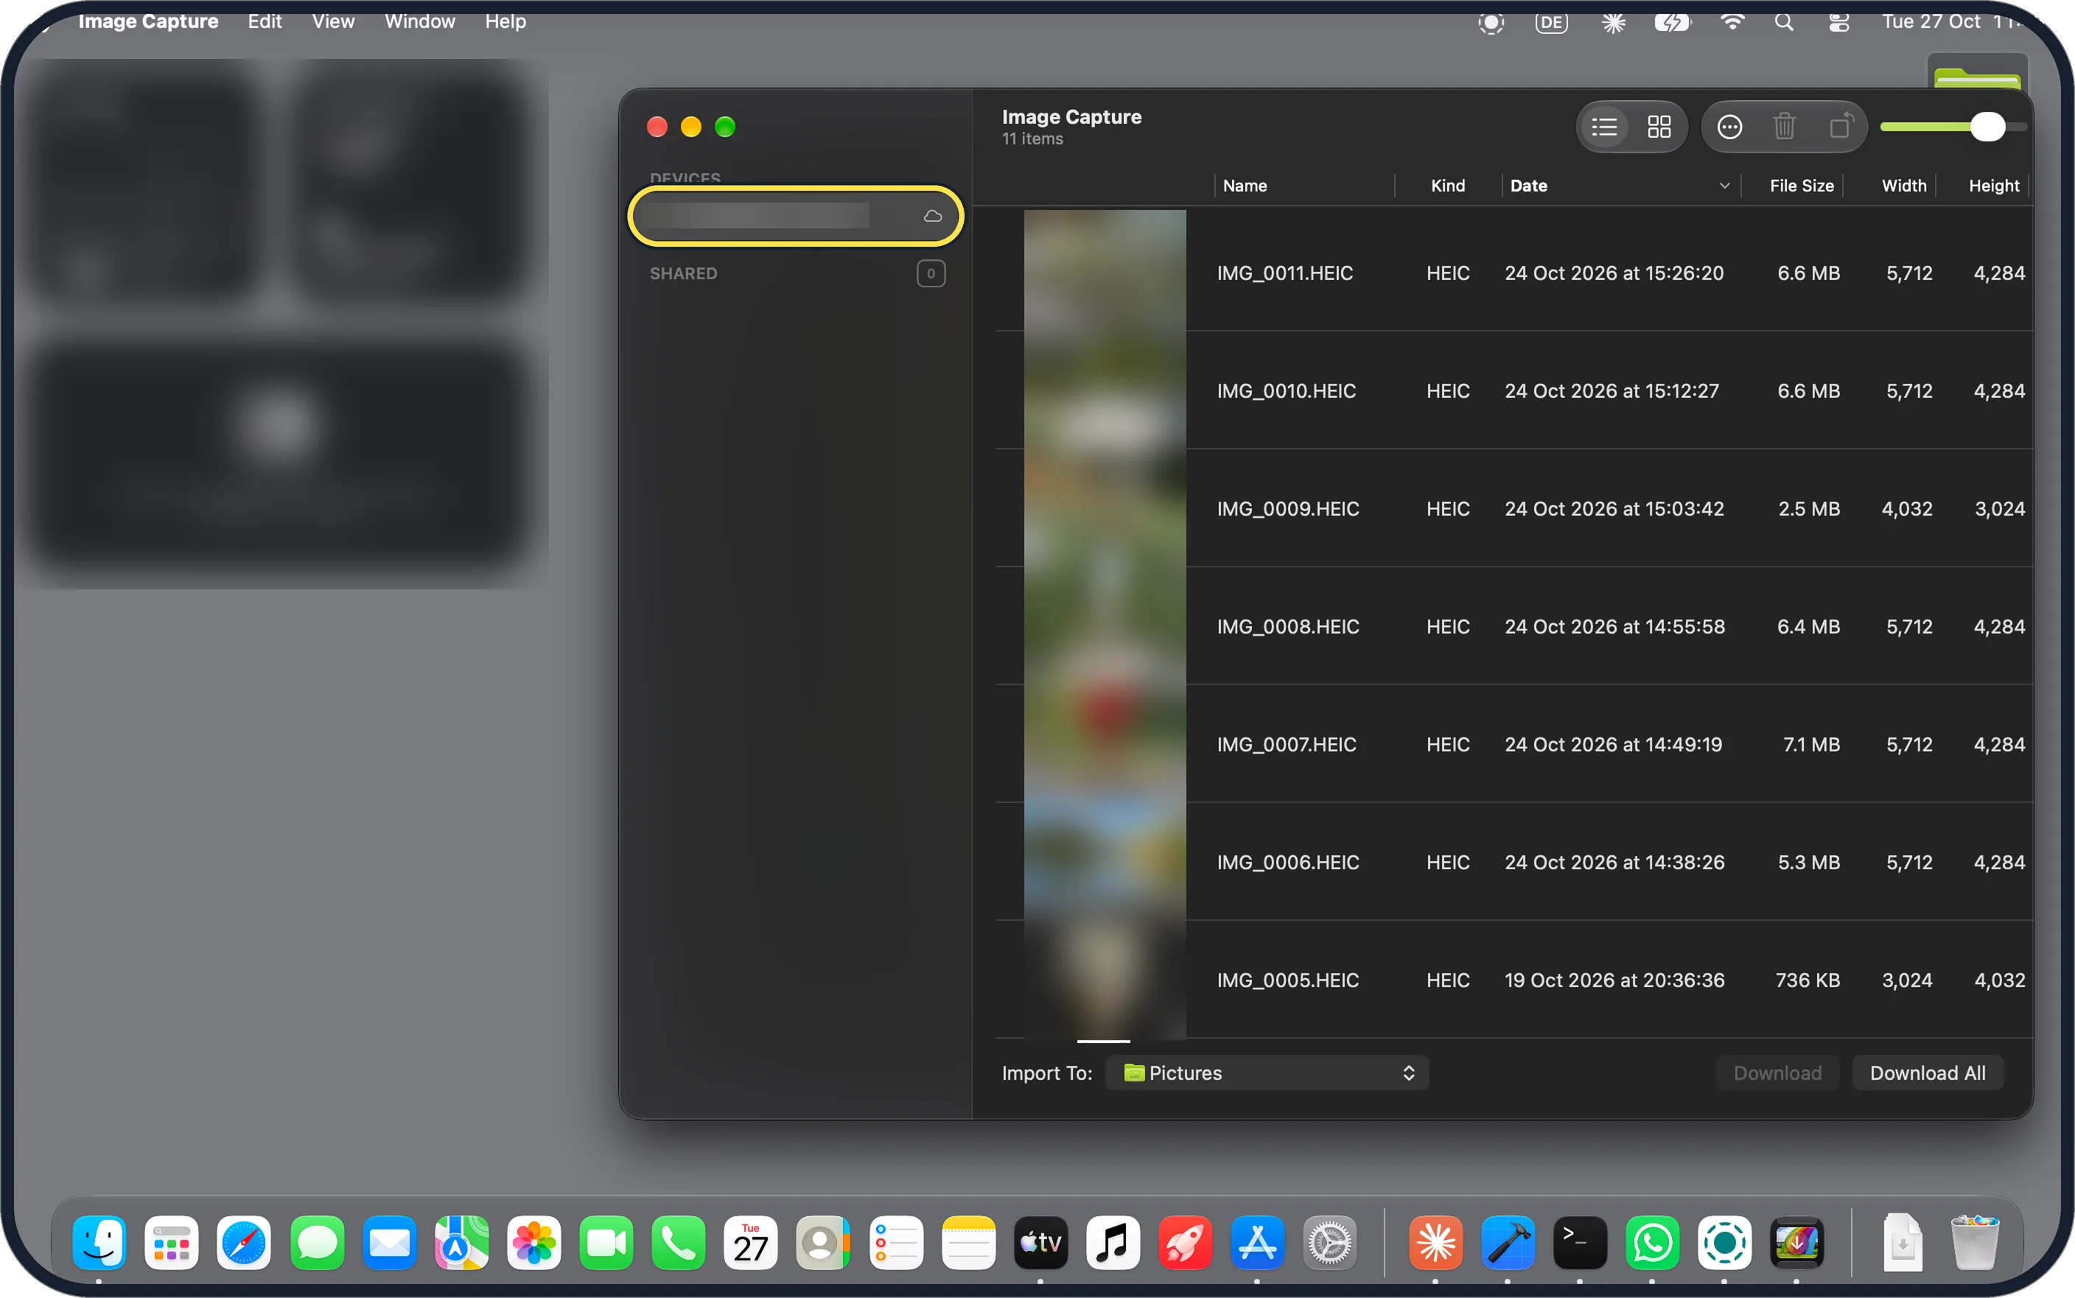This screenshot has width=2075, height=1298.
Task: Click the cloud icon beside the device
Action: (x=932, y=216)
